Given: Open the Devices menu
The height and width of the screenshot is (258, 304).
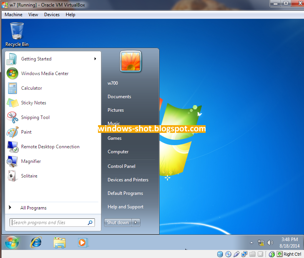Looking at the screenshot, I should tap(52, 15).
